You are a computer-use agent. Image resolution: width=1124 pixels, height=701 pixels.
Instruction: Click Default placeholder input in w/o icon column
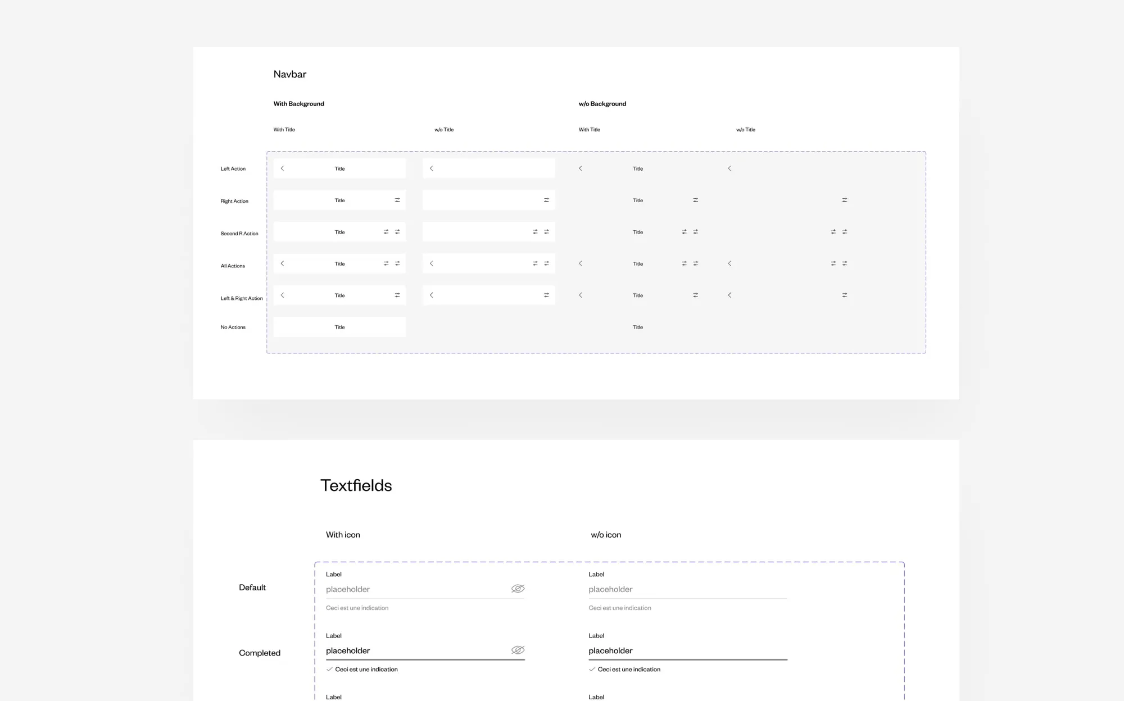pos(688,589)
